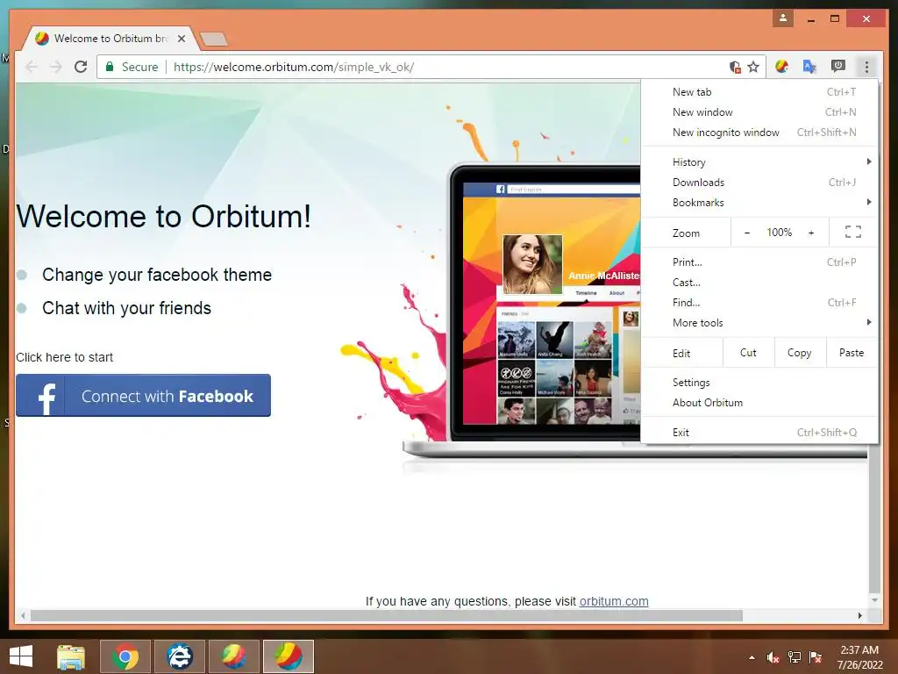The image size is (898, 674).
Task: Click the Welcome to Orbitum! heading
Action: click(x=164, y=217)
